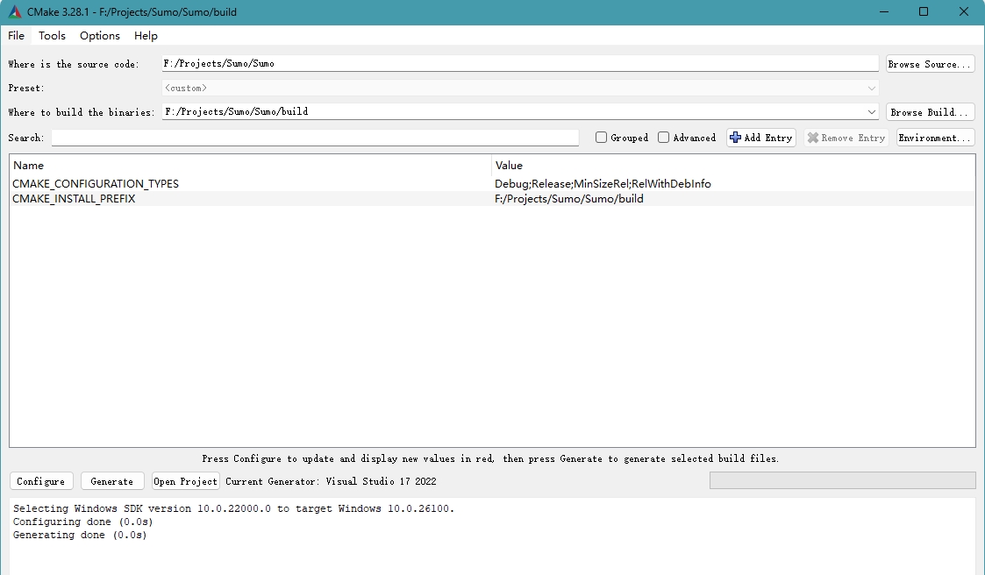985x575 pixels.
Task: Click the Environment button
Action: pos(935,138)
